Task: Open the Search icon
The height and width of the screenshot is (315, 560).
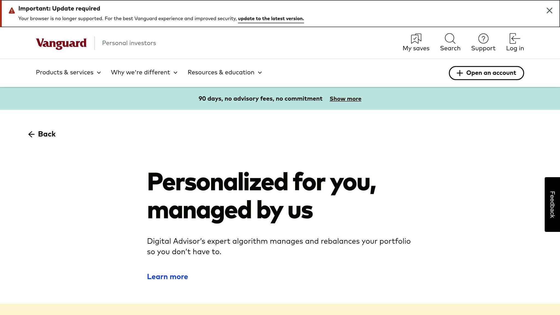Action: coord(450,39)
